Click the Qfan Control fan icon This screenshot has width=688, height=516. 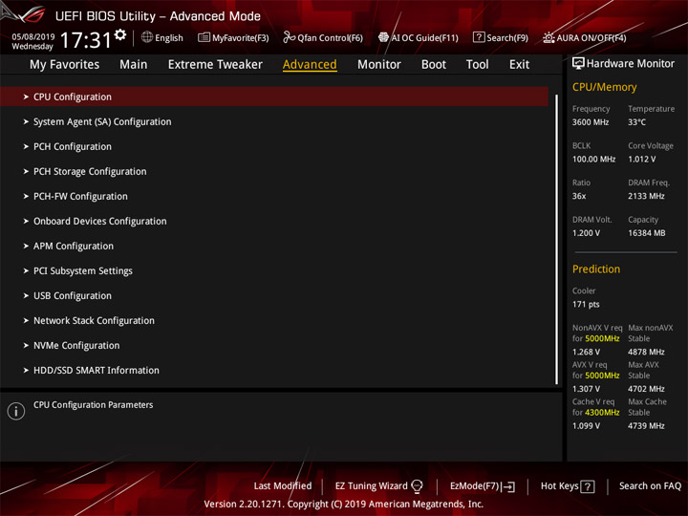click(x=289, y=37)
